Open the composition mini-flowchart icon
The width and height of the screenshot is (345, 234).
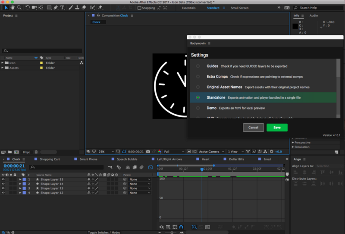110,167
